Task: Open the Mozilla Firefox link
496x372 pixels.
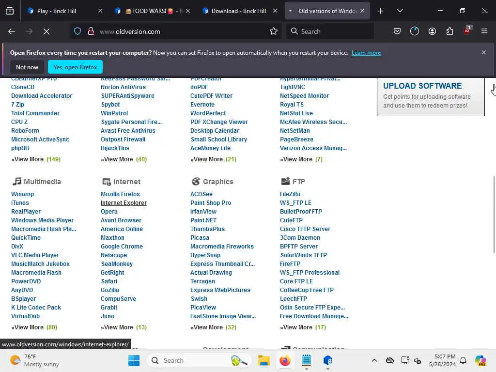Action: [120, 194]
